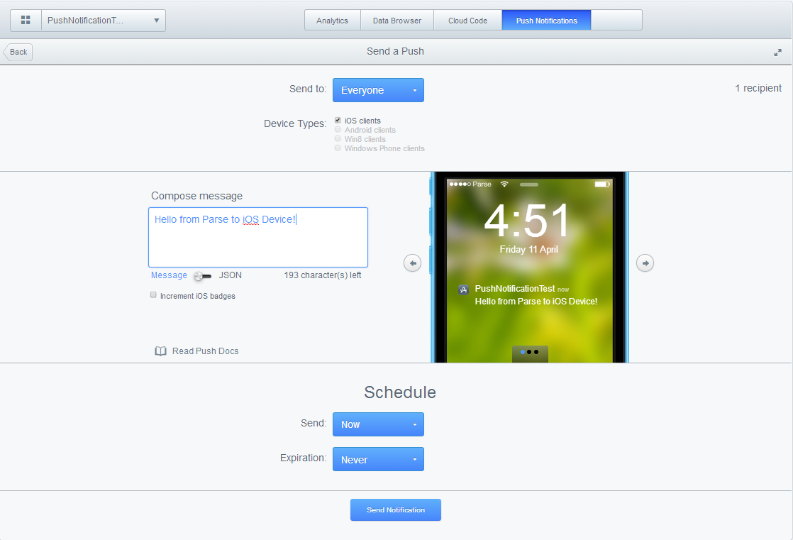Viewport: 793px width, 540px height.
Task: Click the expand fullscreen icon
Action: coord(778,52)
